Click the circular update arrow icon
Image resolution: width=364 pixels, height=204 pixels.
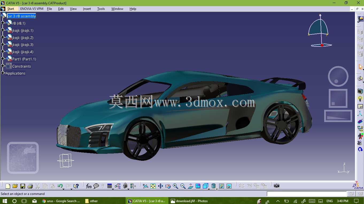click(x=360, y=150)
